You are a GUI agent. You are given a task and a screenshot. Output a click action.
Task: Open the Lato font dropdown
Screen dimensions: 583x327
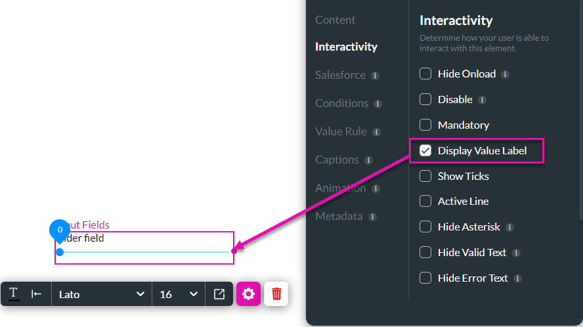click(x=102, y=294)
